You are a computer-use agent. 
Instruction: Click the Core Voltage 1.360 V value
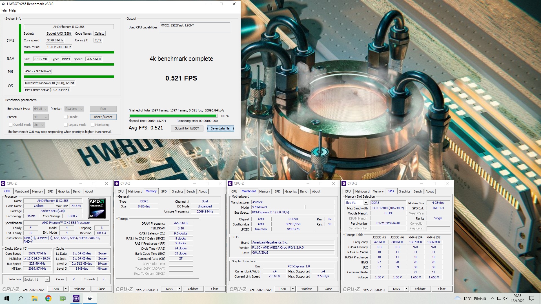pyautogui.click(x=72, y=216)
